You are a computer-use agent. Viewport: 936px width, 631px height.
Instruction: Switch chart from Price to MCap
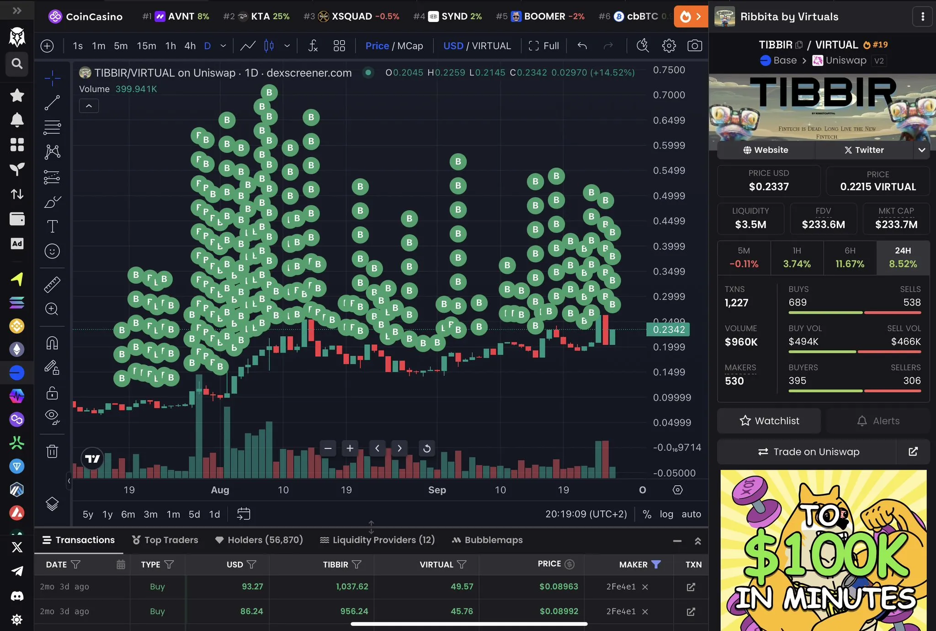410,46
